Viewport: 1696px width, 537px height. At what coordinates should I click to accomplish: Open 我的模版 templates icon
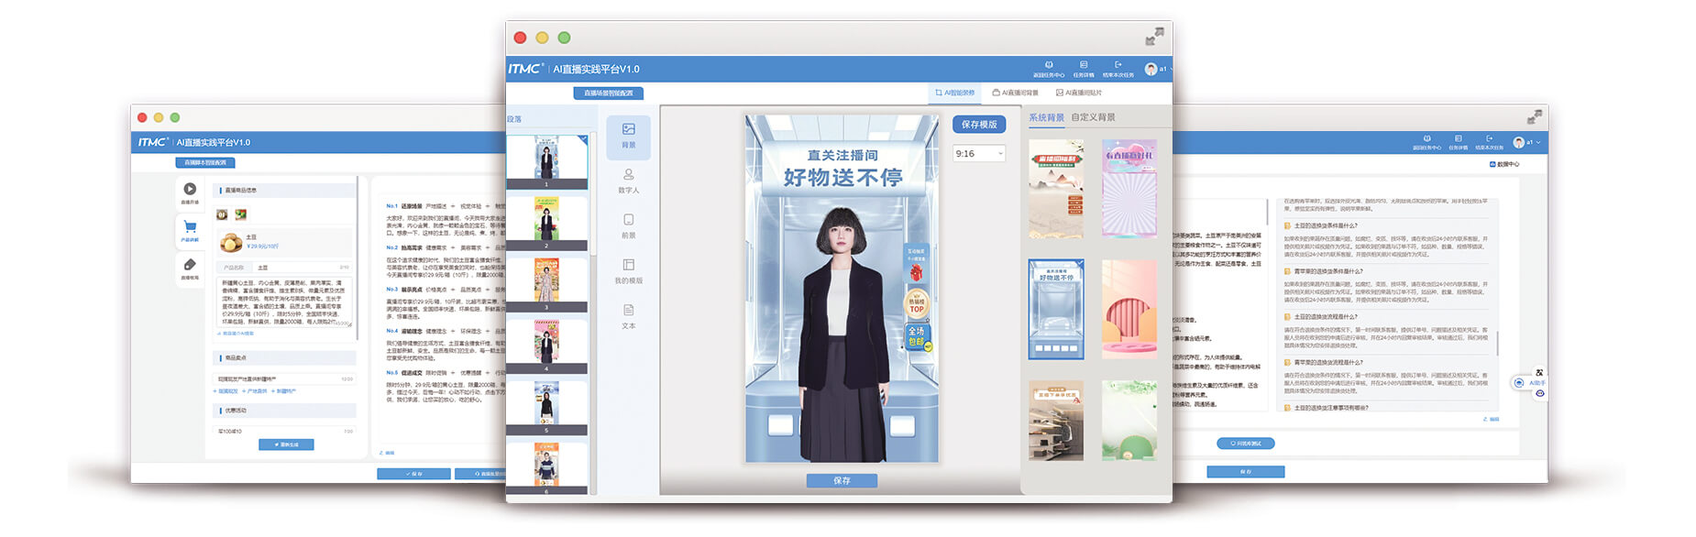click(x=628, y=270)
